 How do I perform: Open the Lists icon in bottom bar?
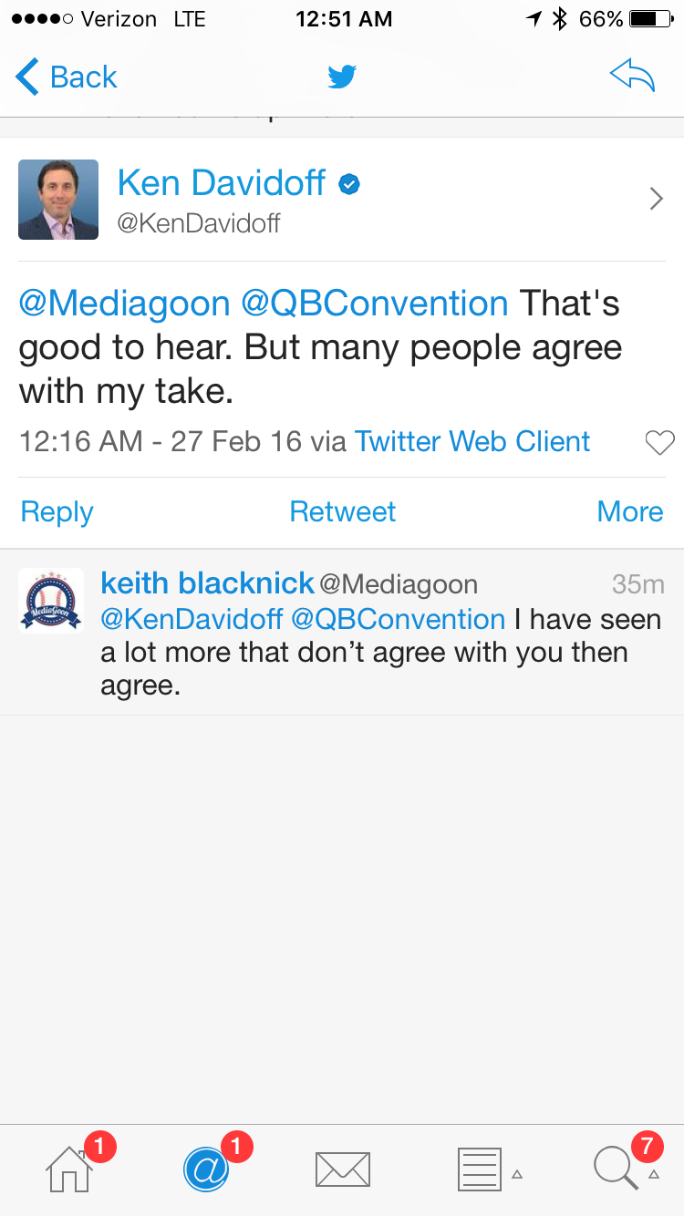coord(479,1170)
